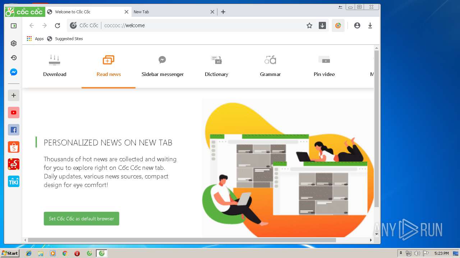Click the Cốc Cốc extension icon
Viewport: 460px width, 258px height.
point(338,25)
